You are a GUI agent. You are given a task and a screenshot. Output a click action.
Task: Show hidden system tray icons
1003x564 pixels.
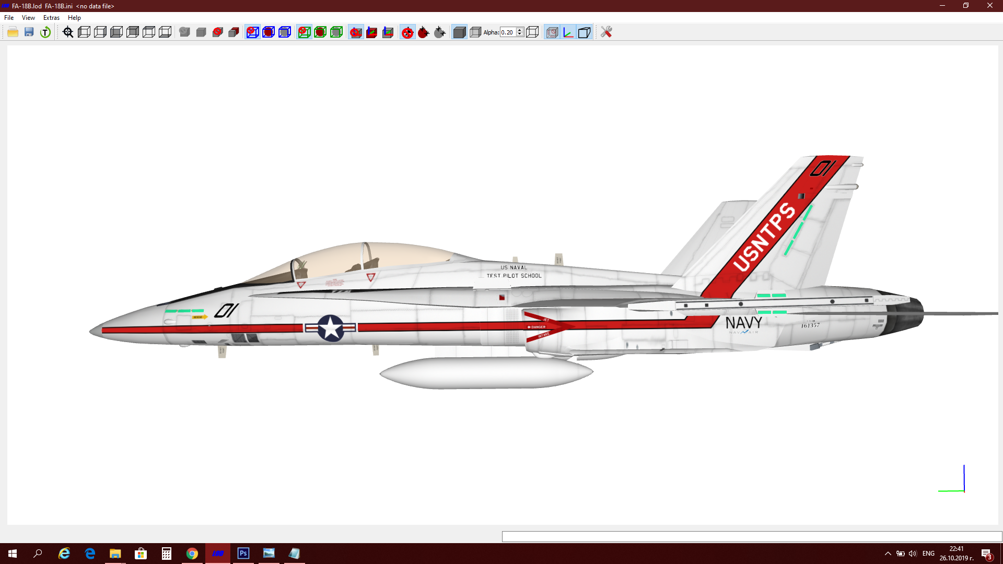pos(888,554)
